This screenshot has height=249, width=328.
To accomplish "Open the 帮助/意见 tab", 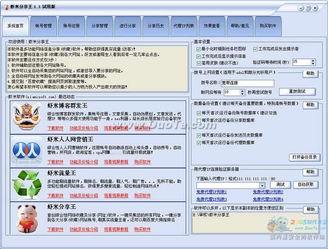I will 240,26.
